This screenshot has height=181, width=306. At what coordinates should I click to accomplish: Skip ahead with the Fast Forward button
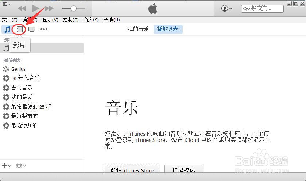point(49,8)
